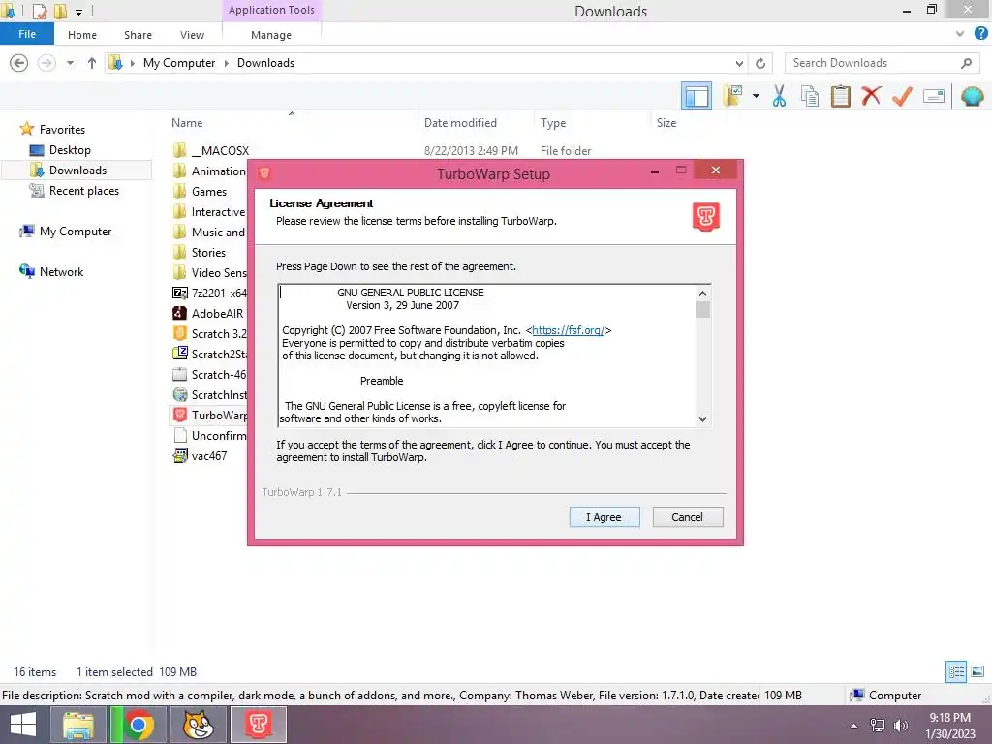The width and height of the screenshot is (992, 744).
Task: Select Desktop in the navigation pane
Action: click(x=70, y=150)
